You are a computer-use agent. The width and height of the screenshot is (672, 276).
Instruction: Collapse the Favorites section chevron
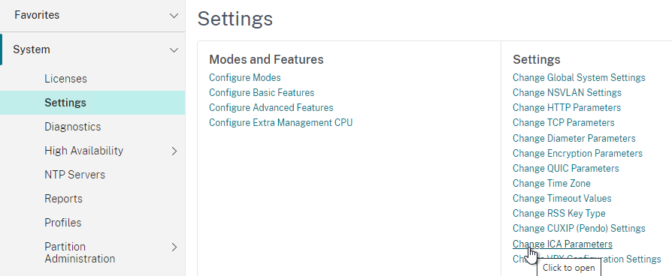pos(174,16)
